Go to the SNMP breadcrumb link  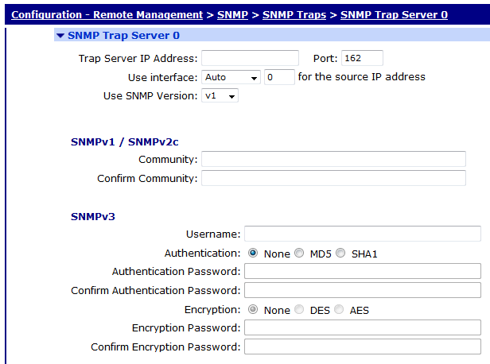(231, 14)
